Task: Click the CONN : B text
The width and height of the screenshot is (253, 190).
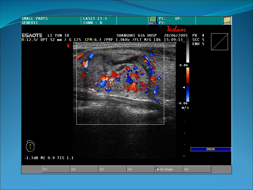Action: (93, 23)
